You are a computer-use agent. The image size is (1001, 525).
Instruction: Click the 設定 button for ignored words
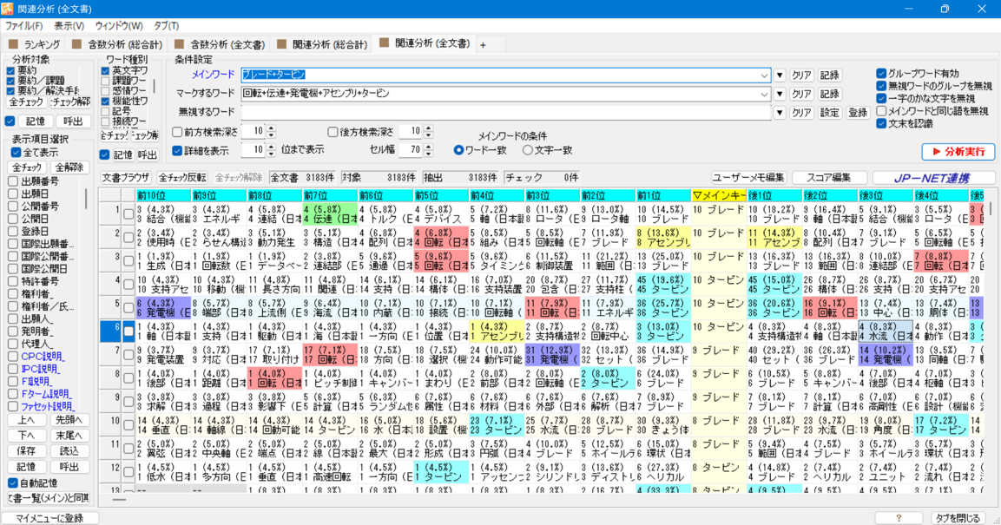[x=829, y=113]
